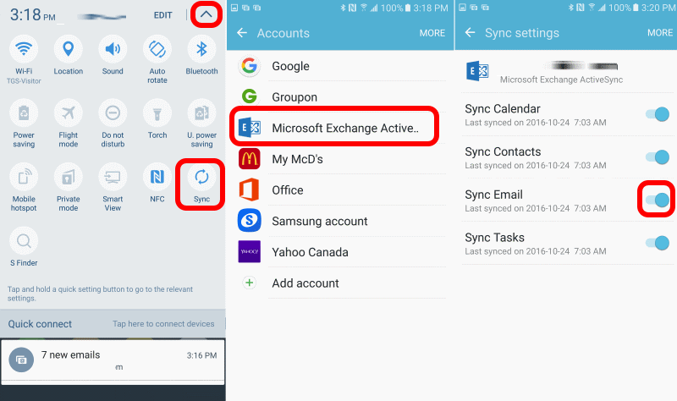The width and height of the screenshot is (677, 401).
Task: Open MORE menu in Sync settings
Action: (660, 33)
